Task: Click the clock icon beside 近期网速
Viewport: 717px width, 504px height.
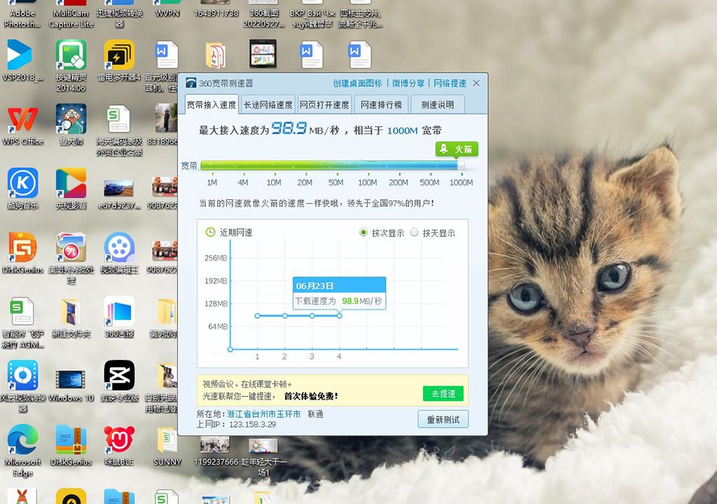Action: tap(211, 232)
